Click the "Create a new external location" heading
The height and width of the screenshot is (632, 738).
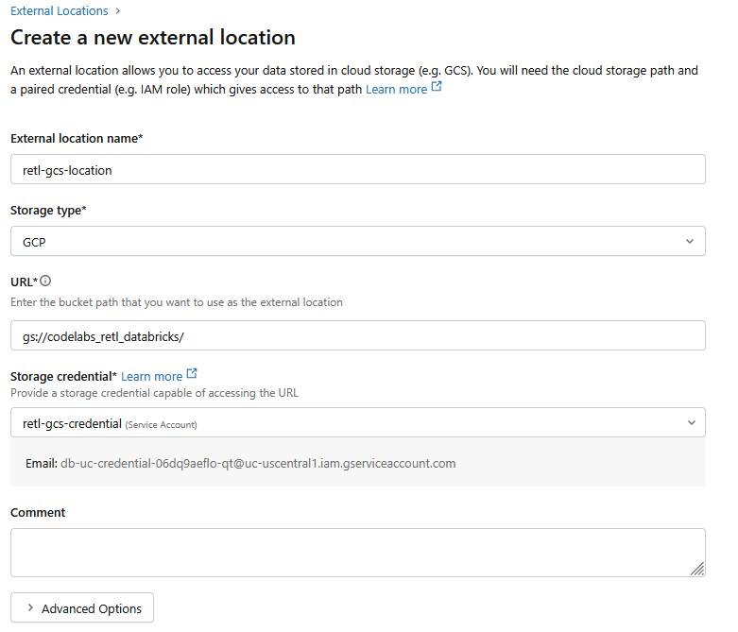coord(153,38)
